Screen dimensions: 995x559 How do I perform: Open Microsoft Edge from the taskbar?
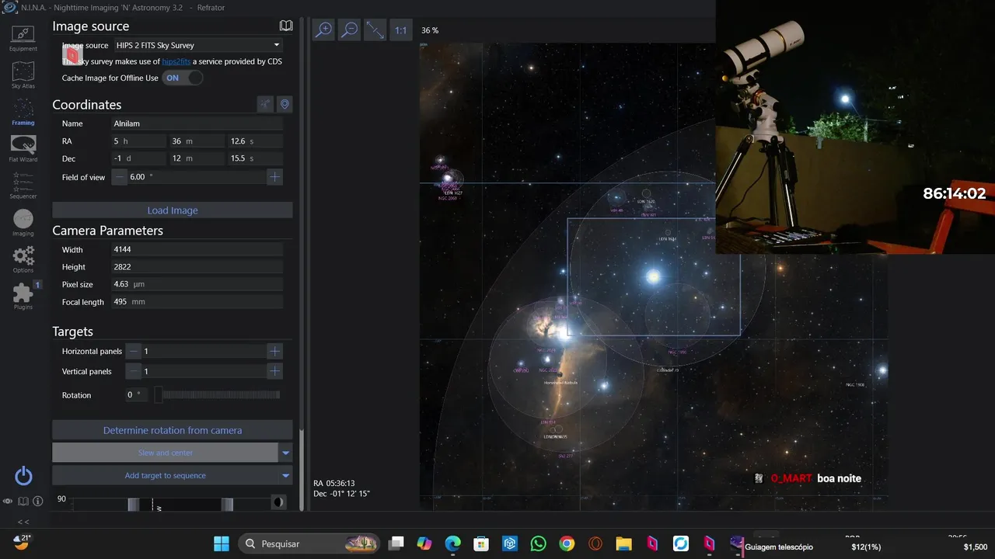453,543
